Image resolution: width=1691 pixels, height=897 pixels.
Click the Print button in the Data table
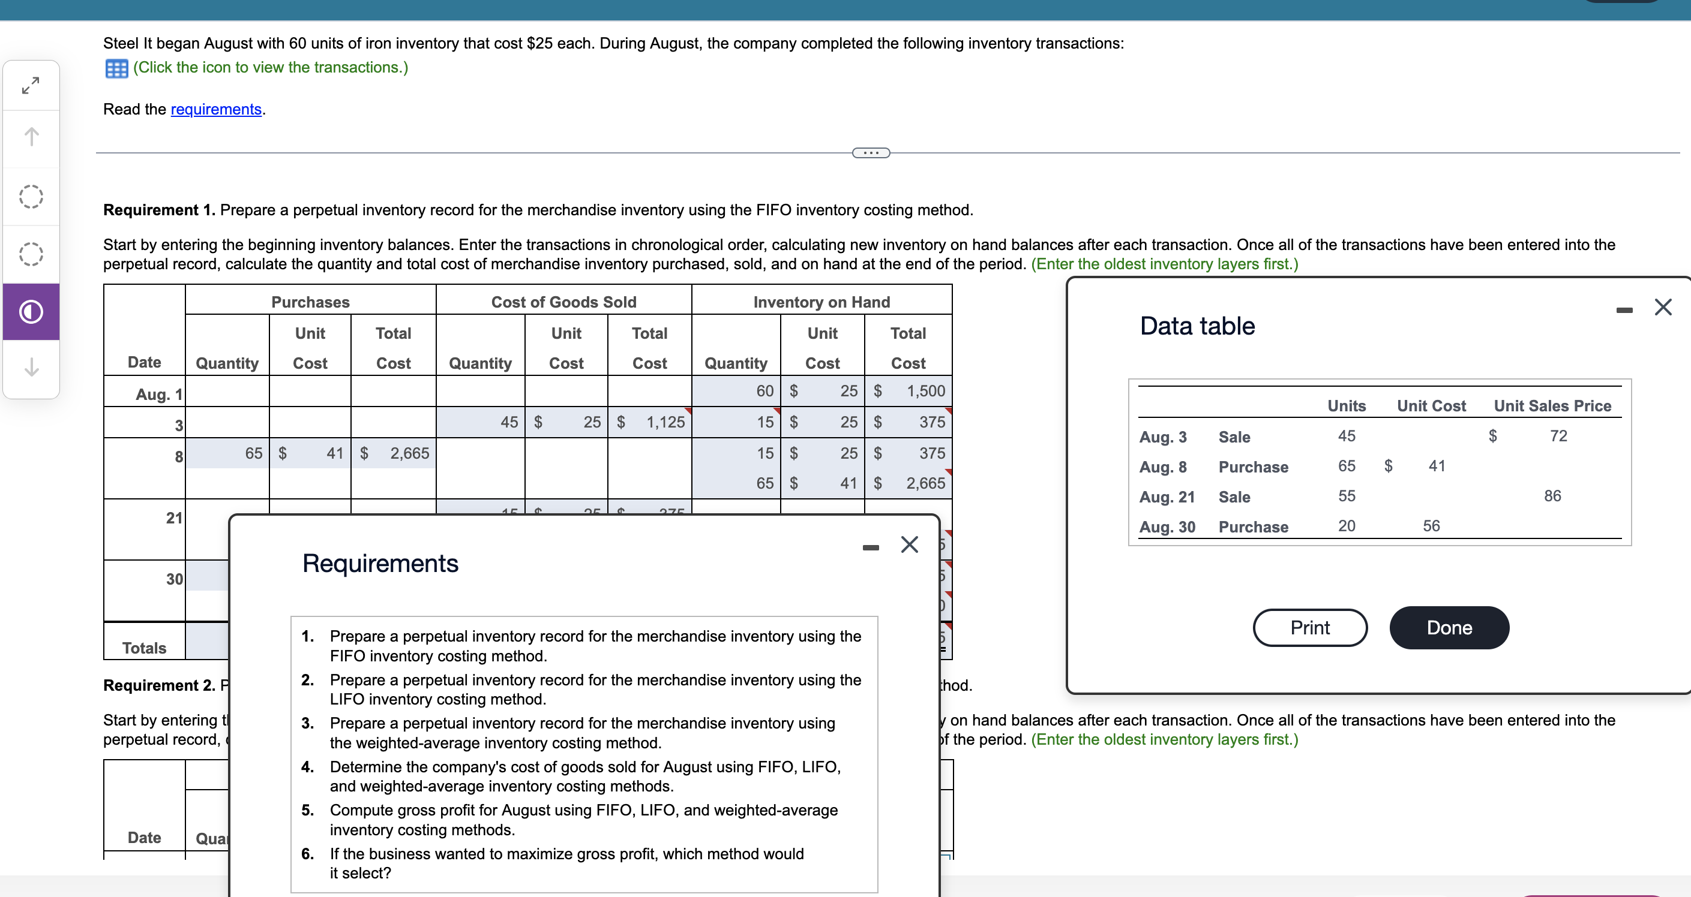pyautogui.click(x=1309, y=627)
